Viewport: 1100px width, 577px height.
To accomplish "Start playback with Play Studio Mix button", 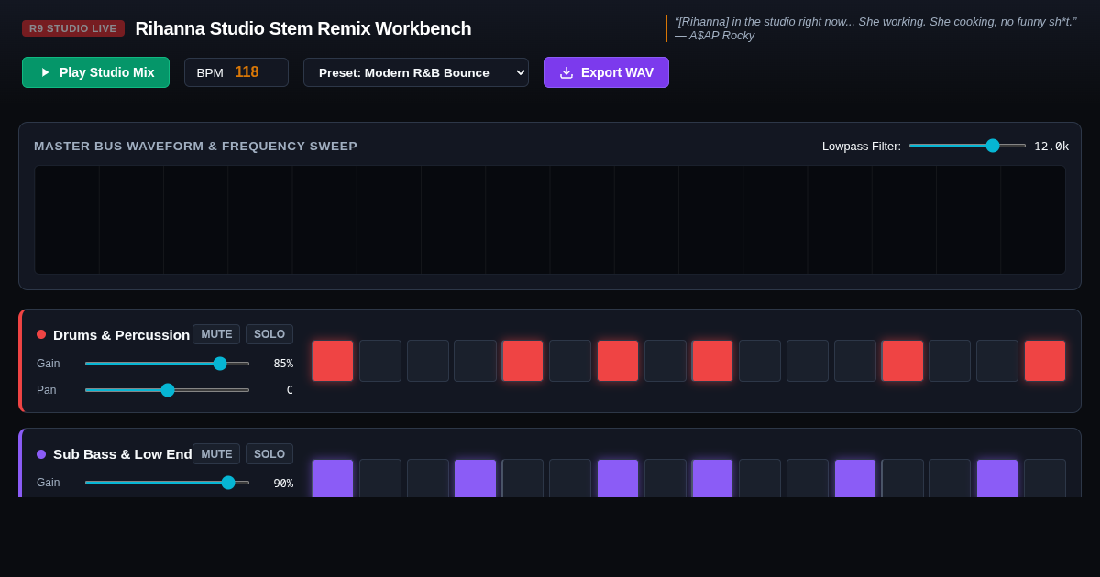I will (x=96, y=72).
